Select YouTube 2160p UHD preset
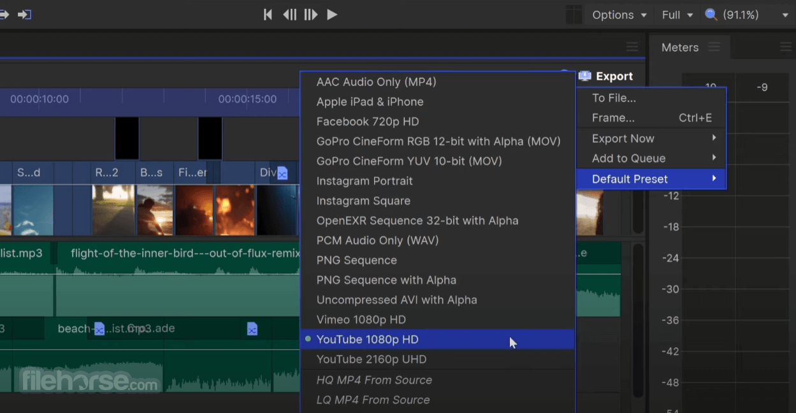 437,359
